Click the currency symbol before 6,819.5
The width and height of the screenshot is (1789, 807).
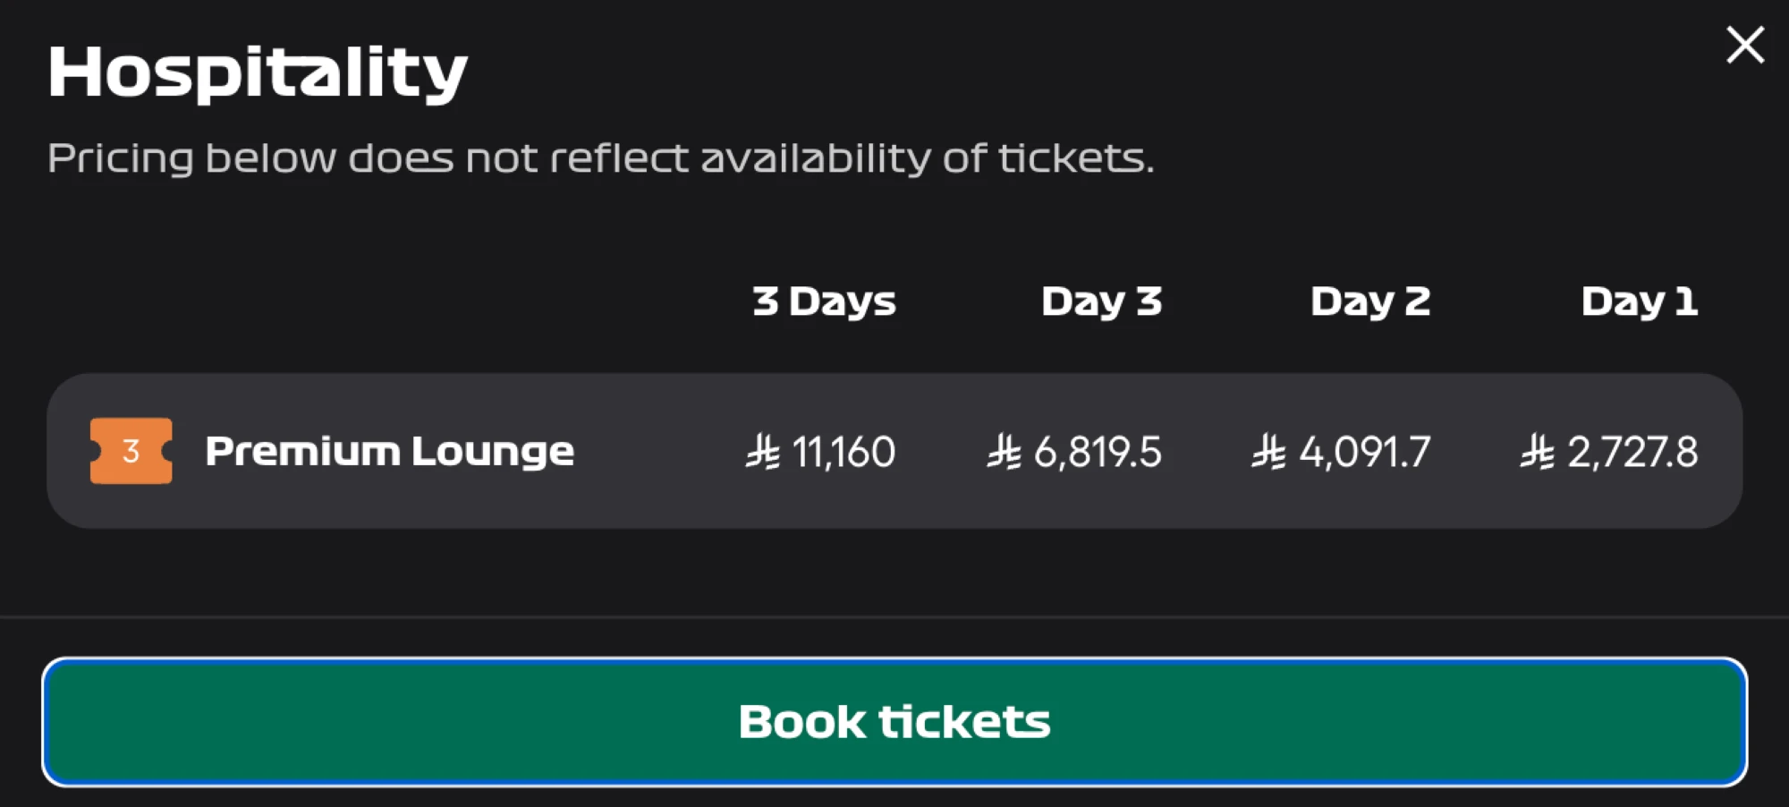point(1004,452)
